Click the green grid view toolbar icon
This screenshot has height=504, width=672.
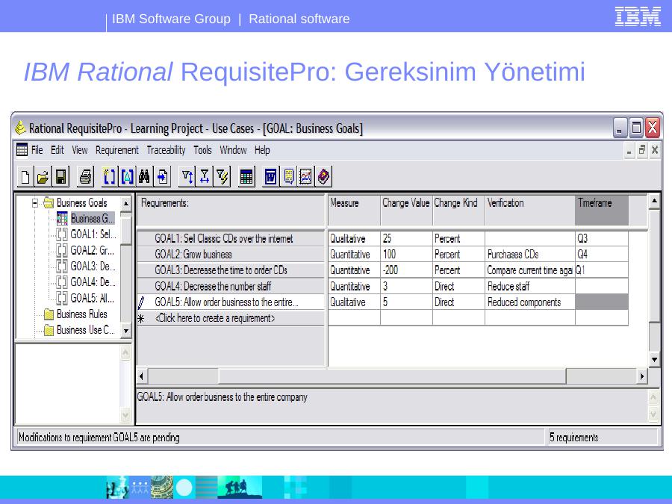(x=246, y=176)
